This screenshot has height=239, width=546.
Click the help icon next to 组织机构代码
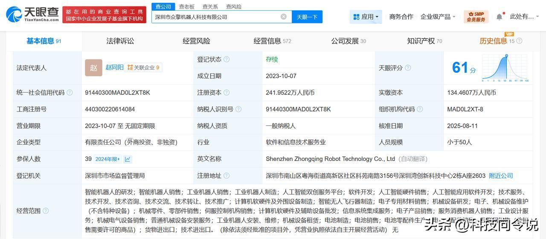[x=420, y=109]
